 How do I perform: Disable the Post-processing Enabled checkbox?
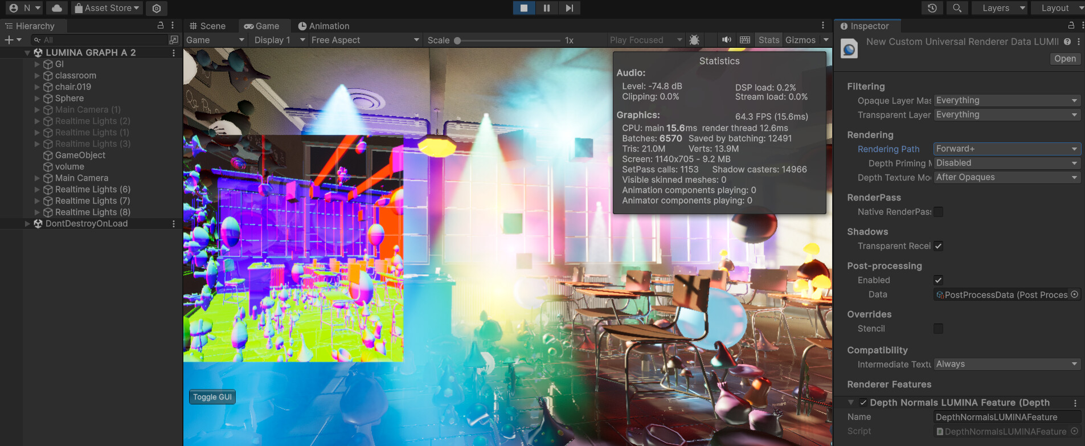point(938,280)
